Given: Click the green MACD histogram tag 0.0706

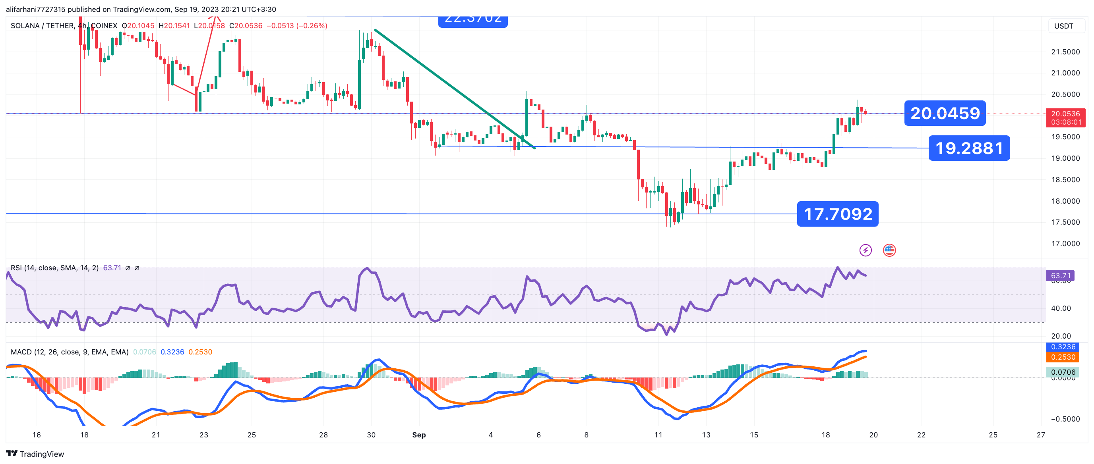Looking at the screenshot, I should (1063, 372).
